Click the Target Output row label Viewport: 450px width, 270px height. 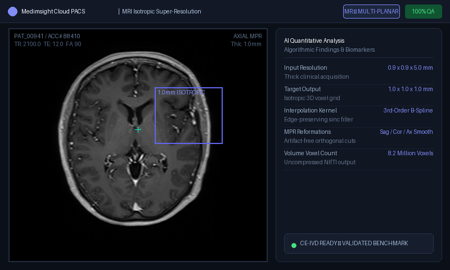click(x=302, y=89)
